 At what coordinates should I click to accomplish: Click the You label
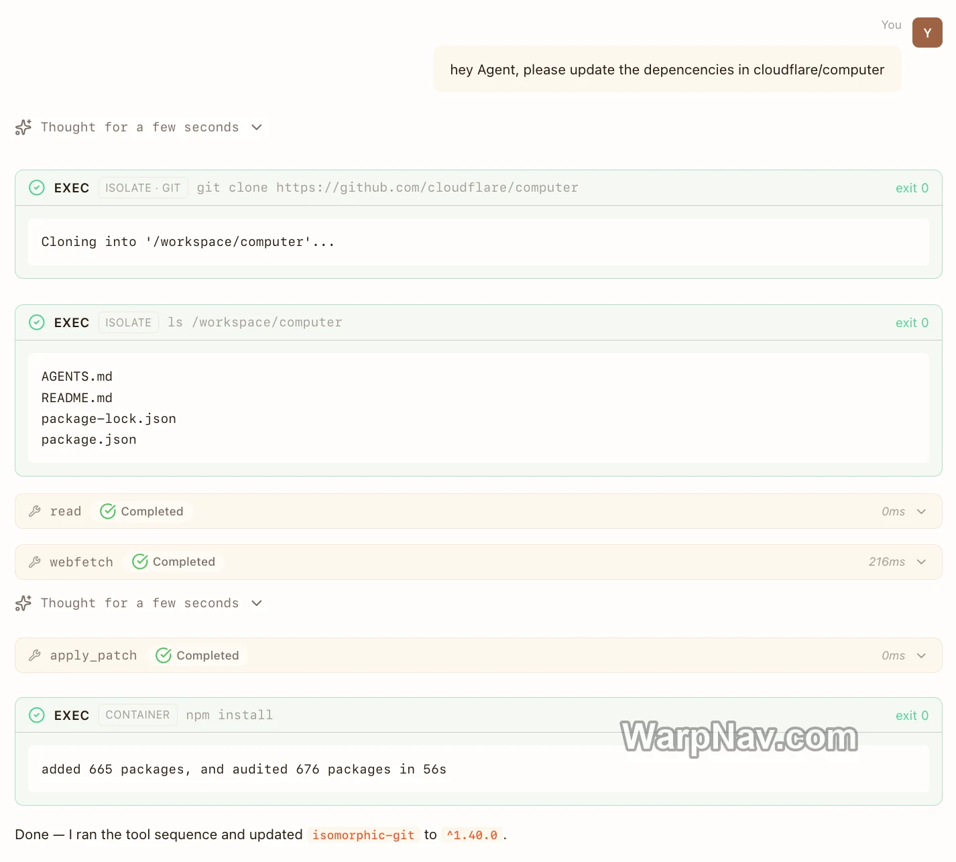pos(891,25)
